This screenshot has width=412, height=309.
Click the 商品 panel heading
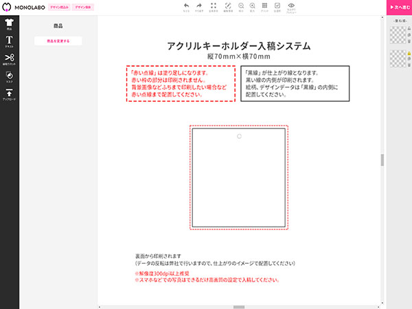point(58,26)
